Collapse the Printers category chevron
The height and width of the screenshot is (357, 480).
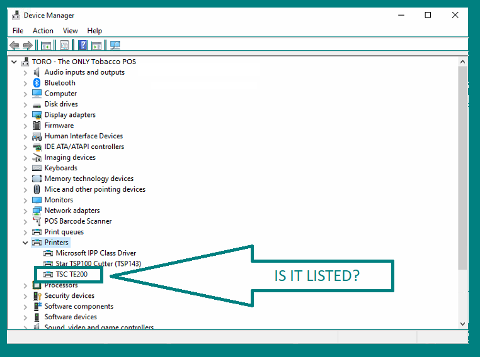tap(25, 243)
